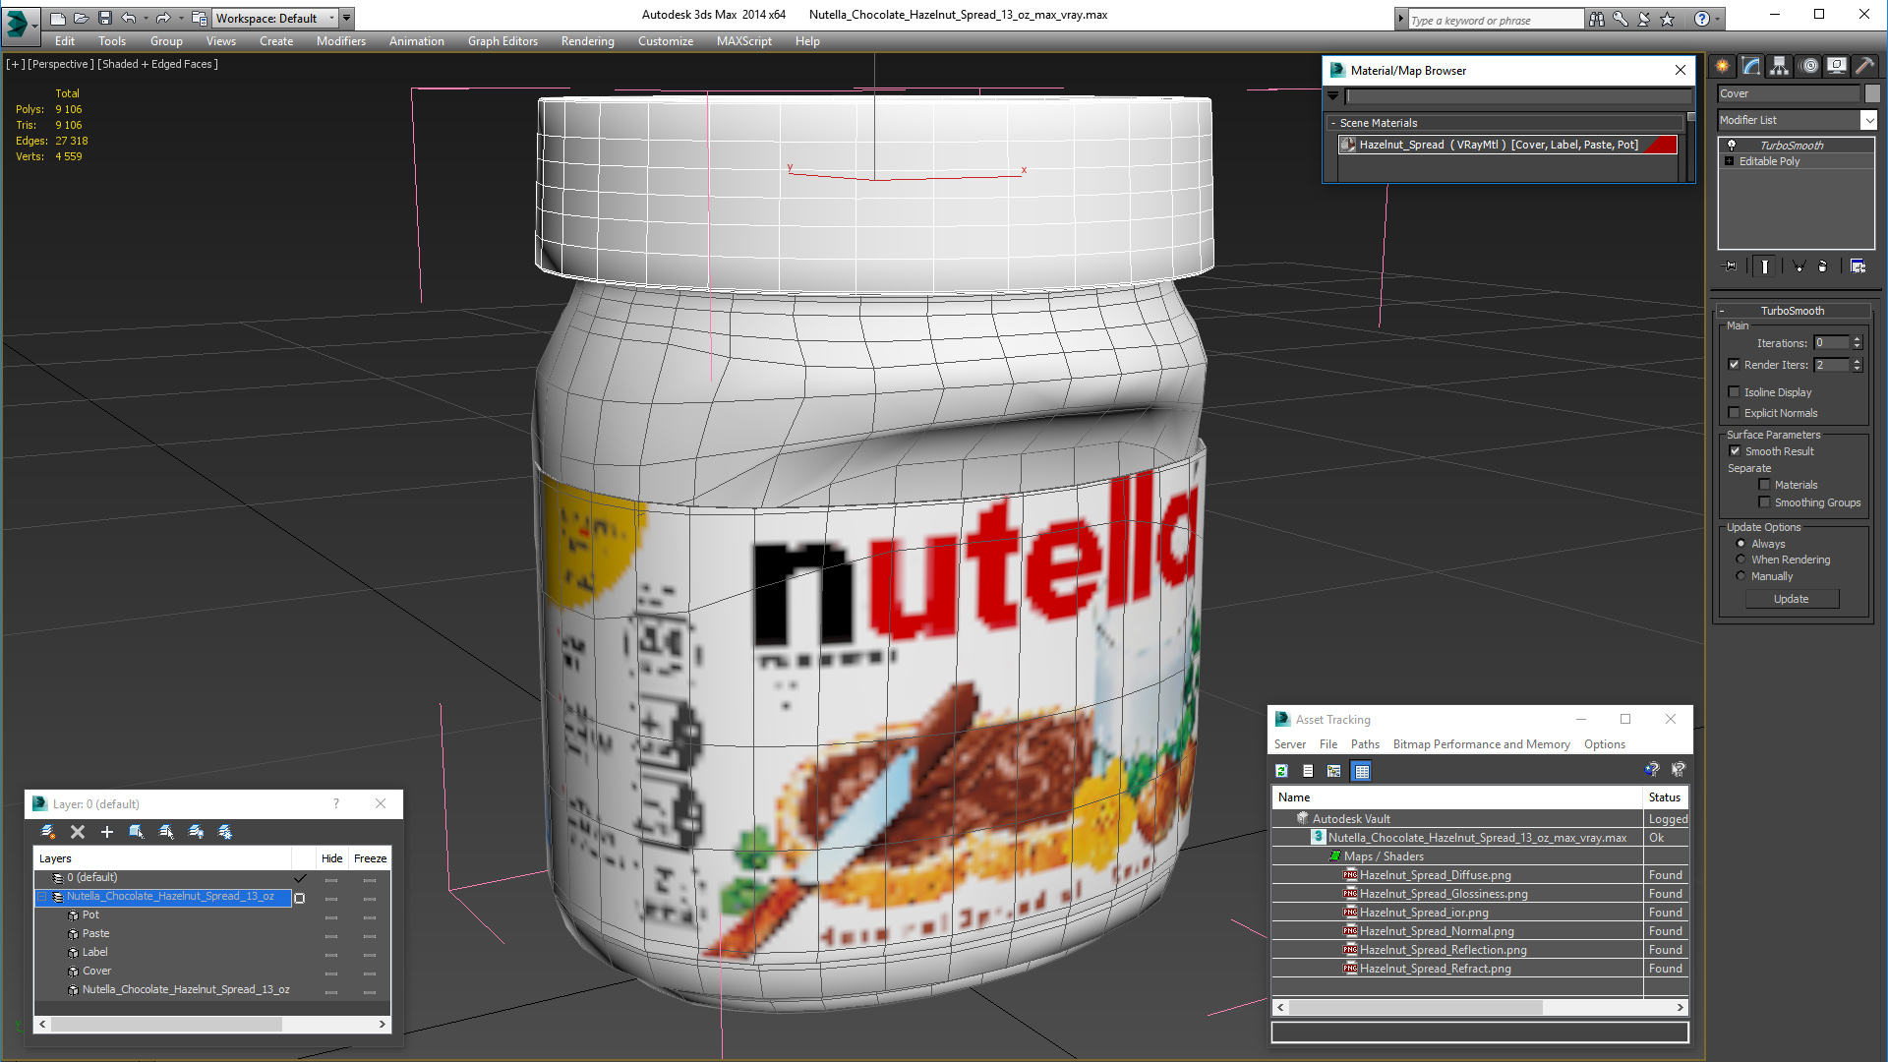
Task: Open the MAXScript menu
Action: pyautogui.click(x=744, y=41)
